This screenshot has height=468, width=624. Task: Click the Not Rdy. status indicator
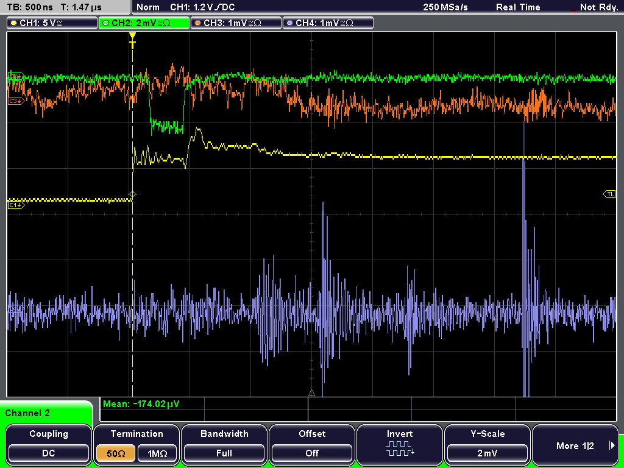tap(599, 7)
